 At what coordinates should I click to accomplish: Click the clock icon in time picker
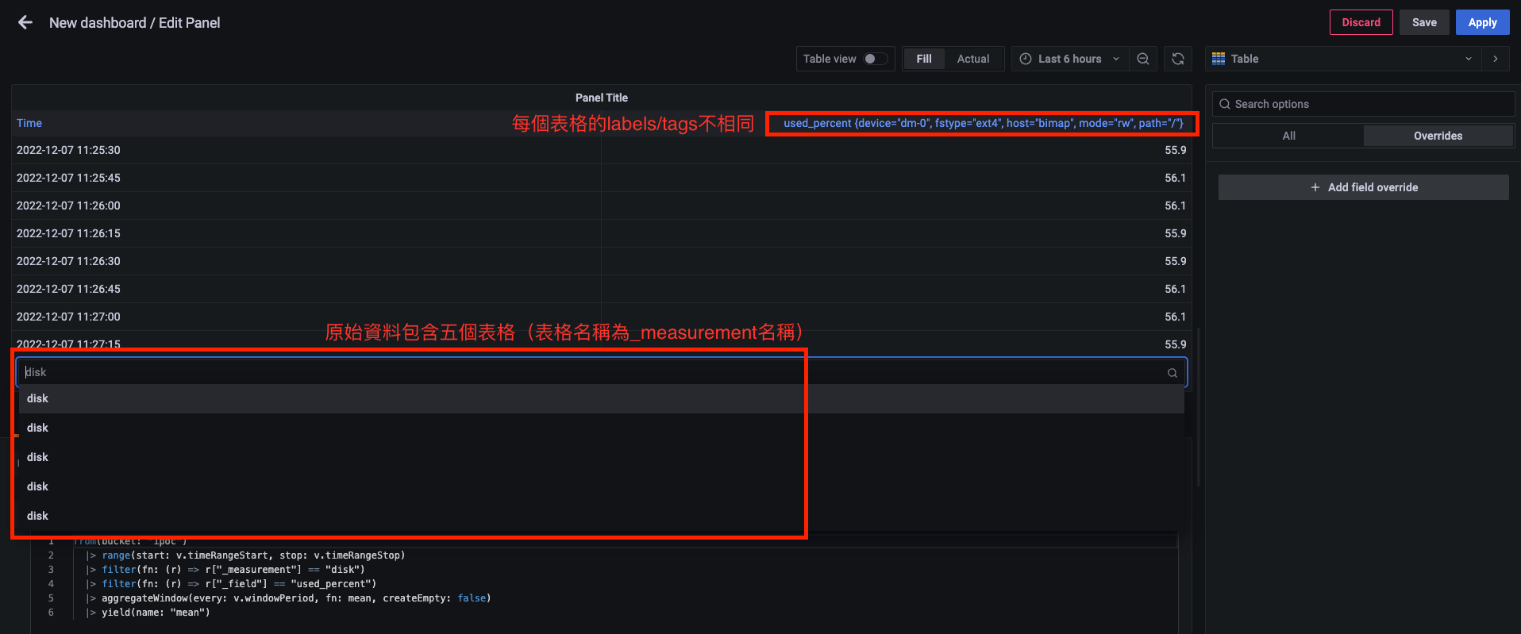1026,59
